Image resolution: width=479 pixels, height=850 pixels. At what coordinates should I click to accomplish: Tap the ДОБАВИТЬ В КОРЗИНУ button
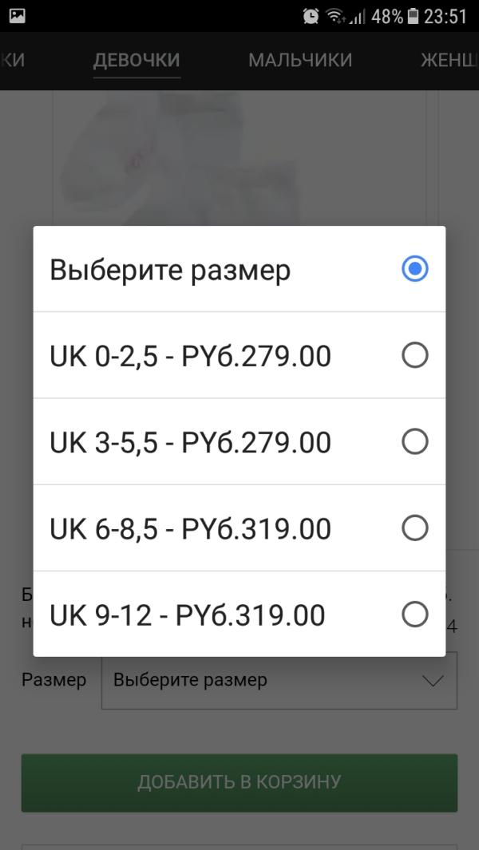(239, 782)
